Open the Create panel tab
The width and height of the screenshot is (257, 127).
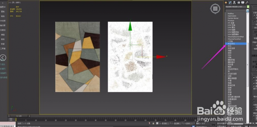(x=226, y=2)
